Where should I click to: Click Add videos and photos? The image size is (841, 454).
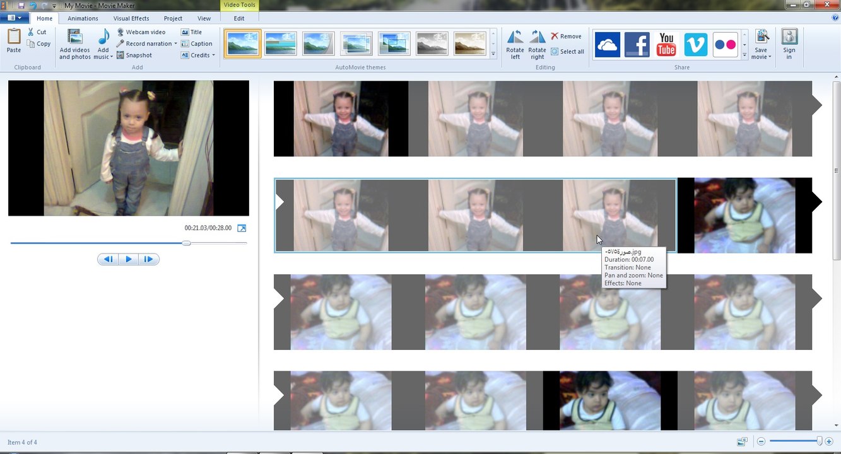pyautogui.click(x=75, y=44)
